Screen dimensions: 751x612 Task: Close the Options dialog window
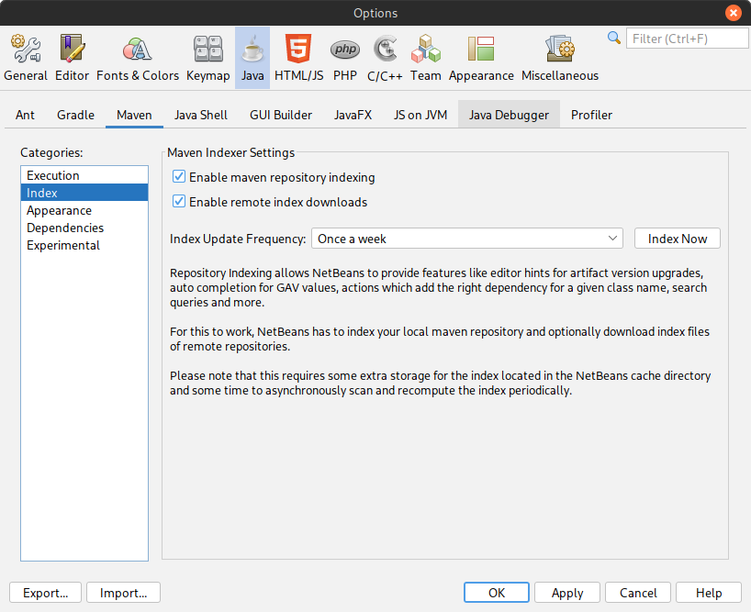click(733, 13)
